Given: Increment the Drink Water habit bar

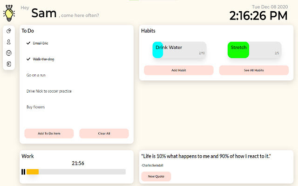Looking at the screenshot, I should click(x=179, y=50).
